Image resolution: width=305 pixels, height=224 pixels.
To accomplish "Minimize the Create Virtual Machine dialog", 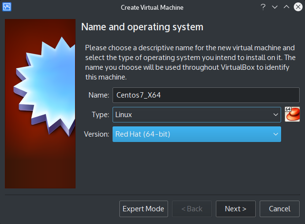I will [x=275, y=7].
